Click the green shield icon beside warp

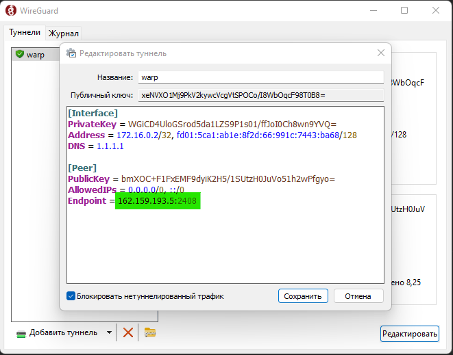coord(20,55)
